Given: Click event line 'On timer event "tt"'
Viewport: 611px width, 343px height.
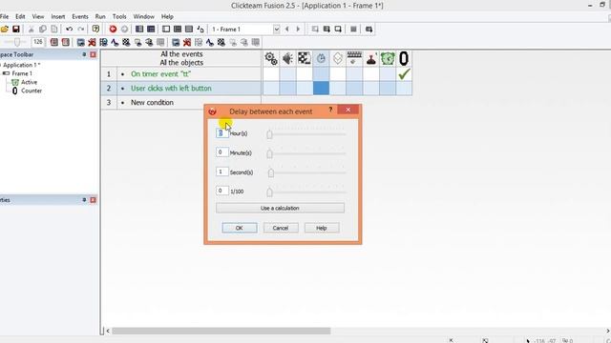Looking at the screenshot, I should (160, 74).
